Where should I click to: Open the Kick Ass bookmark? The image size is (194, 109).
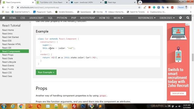(x=98, y=12)
